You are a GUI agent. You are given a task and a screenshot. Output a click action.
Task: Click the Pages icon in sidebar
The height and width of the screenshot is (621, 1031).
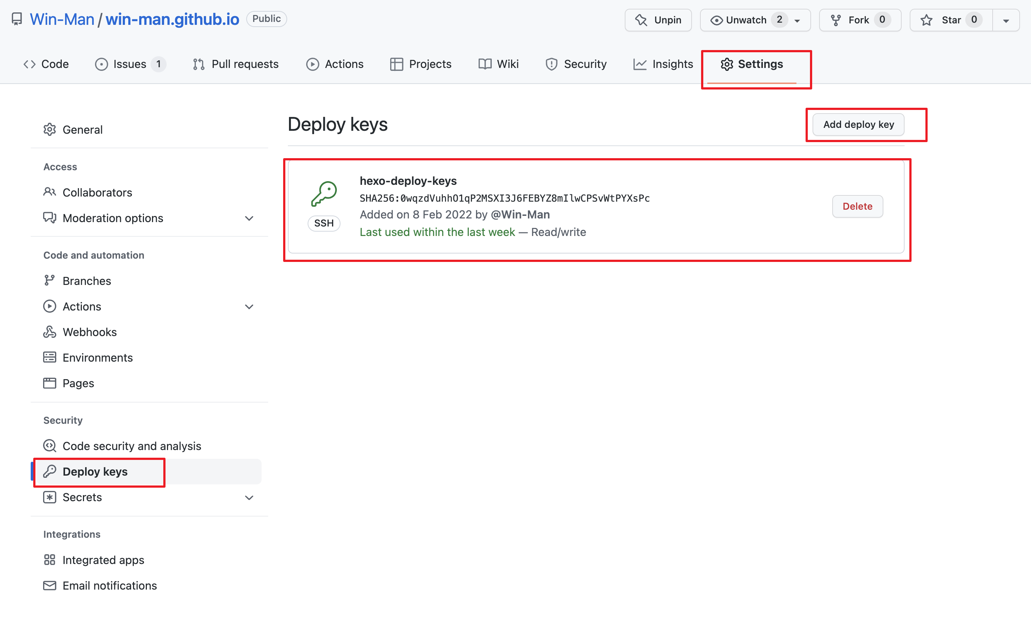(x=49, y=383)
